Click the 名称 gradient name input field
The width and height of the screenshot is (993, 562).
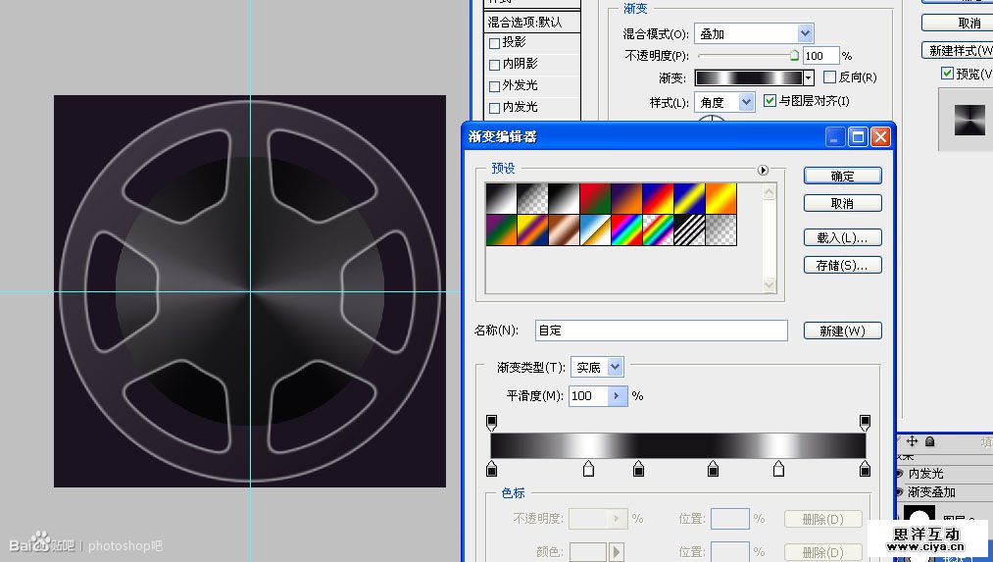coord(662,332)
